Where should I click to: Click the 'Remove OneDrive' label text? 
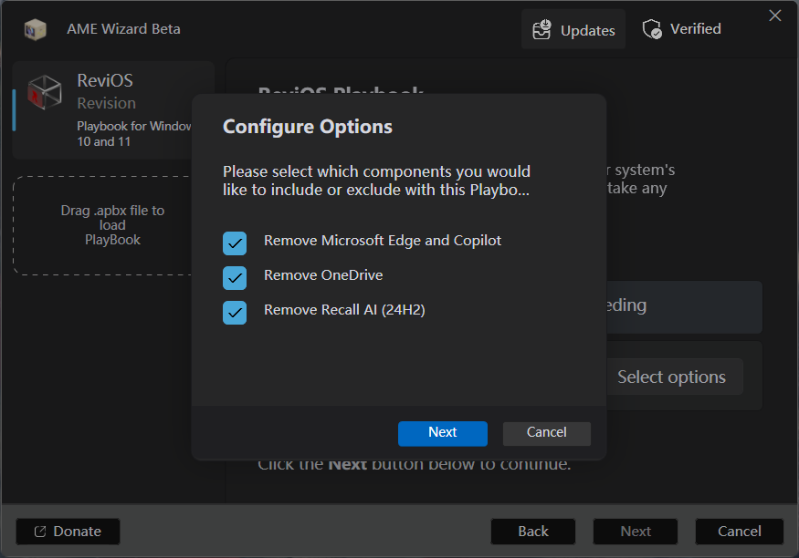point(323,275)
